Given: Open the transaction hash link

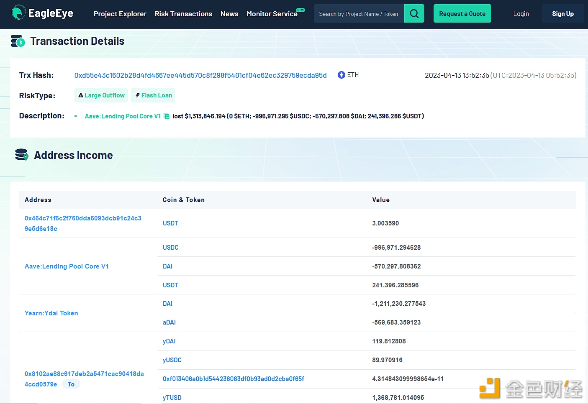Looking at the screenshot, I should coord(200,75).
